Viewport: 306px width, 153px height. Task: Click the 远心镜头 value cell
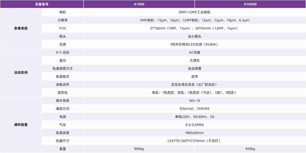(194, 36)
